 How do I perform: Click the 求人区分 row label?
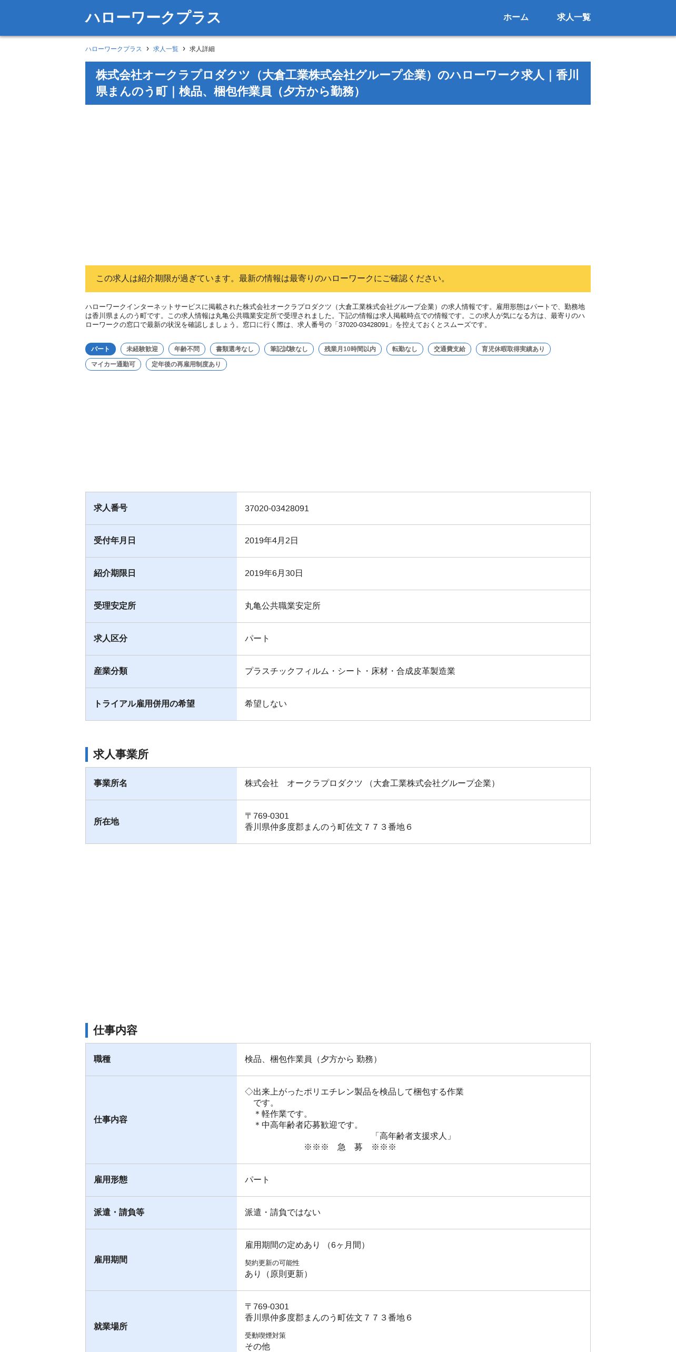111,639
